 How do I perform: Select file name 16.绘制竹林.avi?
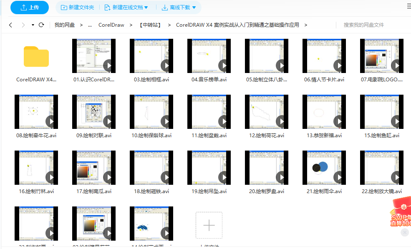[36, 191]
